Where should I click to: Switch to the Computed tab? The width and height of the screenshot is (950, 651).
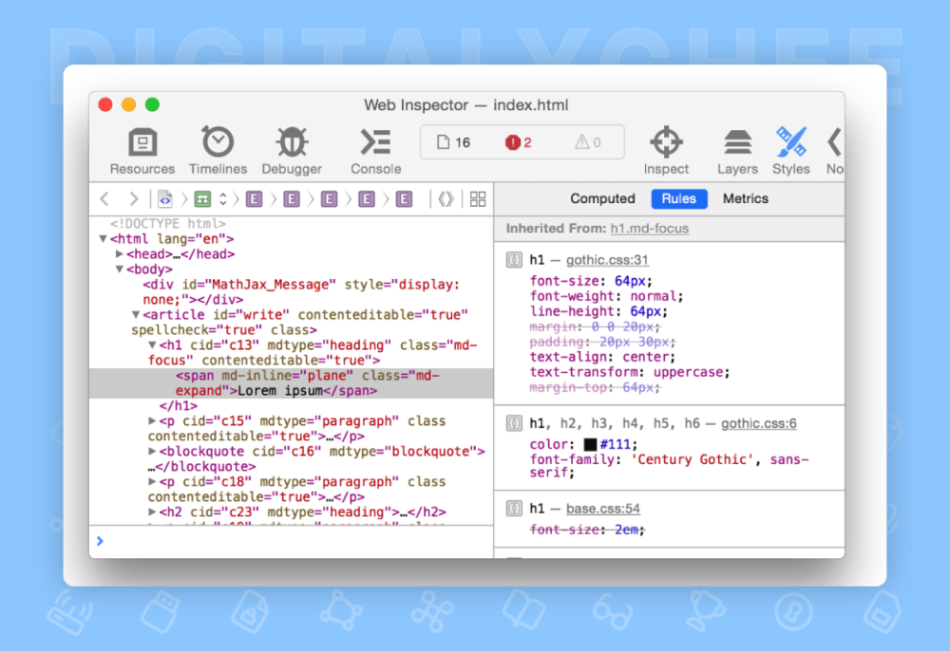click(602, 198)
